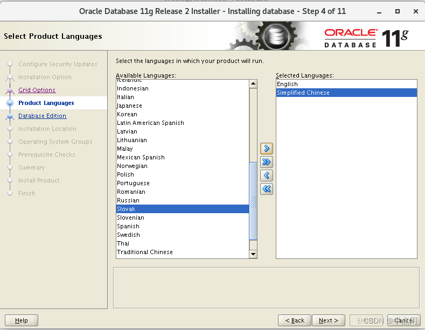
Task: Select Spanish in Available Languages
Action: pyautogui.click(x=183, y=226)
